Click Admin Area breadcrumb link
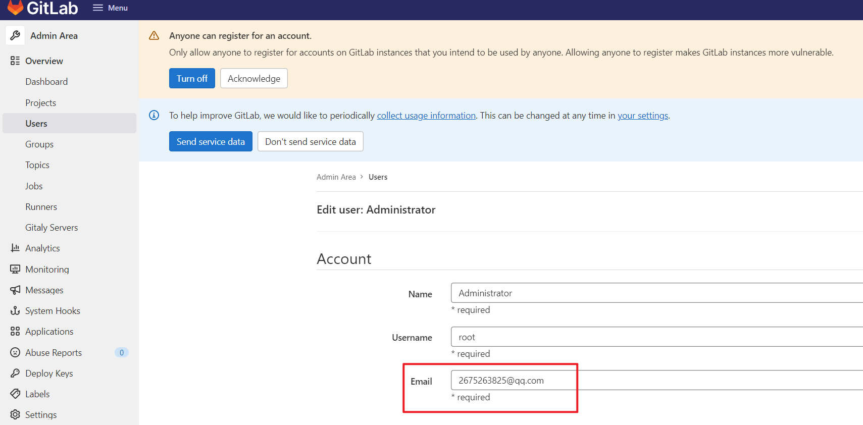 pos(336,177)
